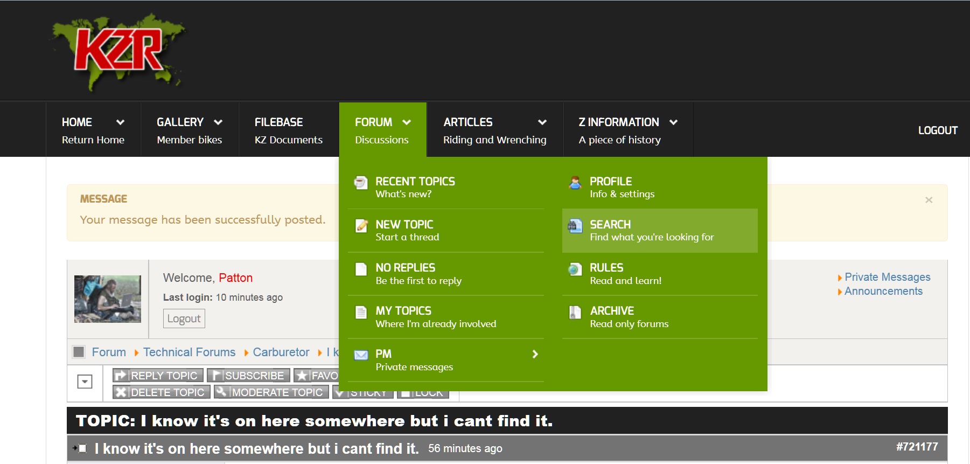This screenshot has height=464, width=970.
Task: Open the PM envelope icon
Action: pyautogui.click(x=361, y=355)
